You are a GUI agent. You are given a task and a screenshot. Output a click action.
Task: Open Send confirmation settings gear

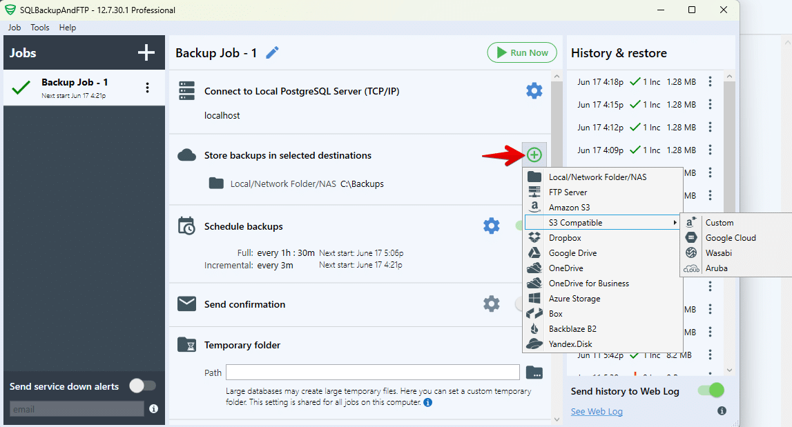pos(491,304)
